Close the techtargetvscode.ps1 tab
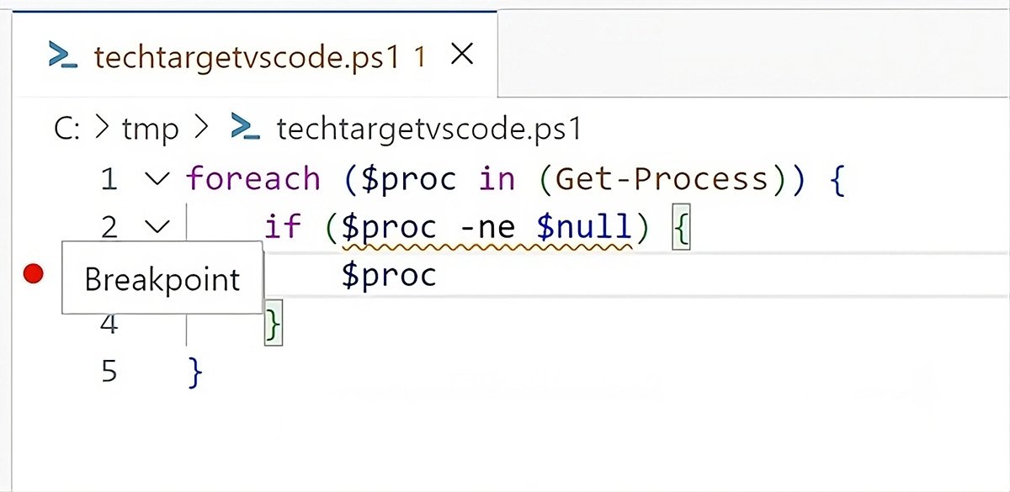1010x492 pixels. [462, 56]
